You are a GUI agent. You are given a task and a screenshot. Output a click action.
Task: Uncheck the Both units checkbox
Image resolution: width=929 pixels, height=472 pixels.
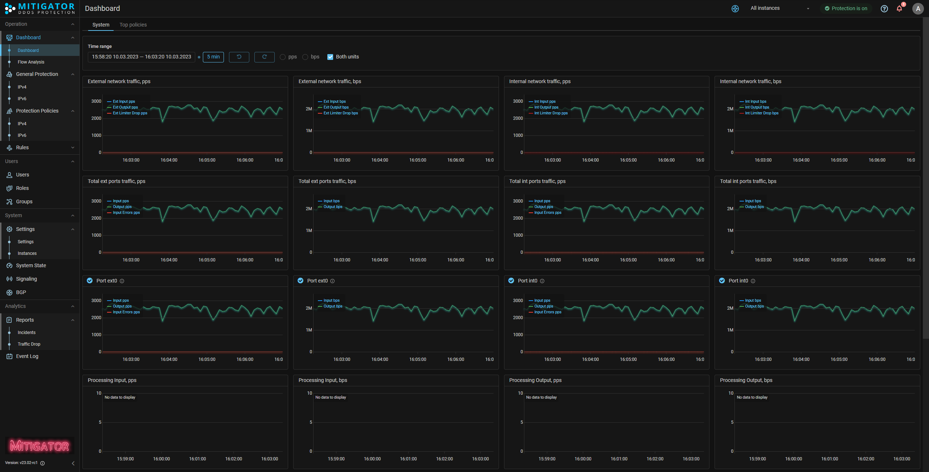330,57
